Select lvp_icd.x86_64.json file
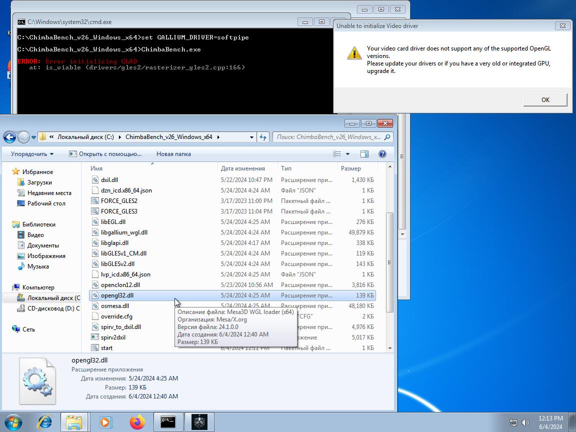The image size is (576, 432). pos(232,274)
